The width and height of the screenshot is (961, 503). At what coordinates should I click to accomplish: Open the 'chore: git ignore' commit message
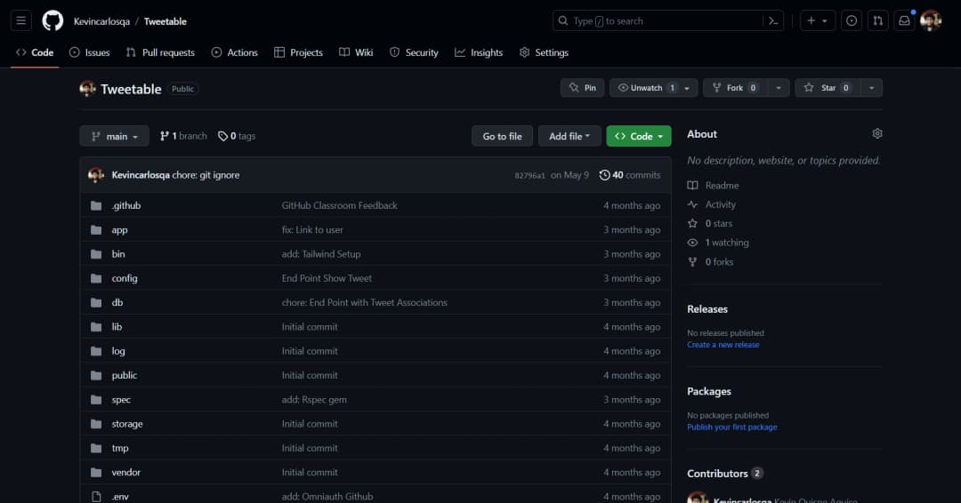click(206, 175)
